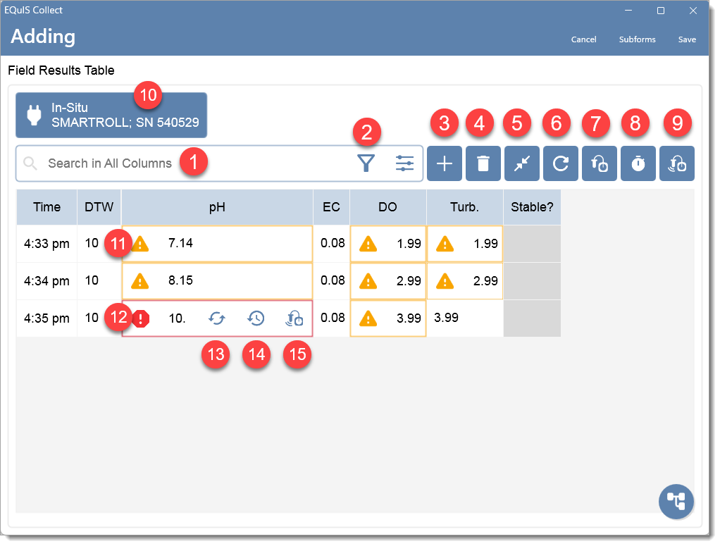Click EC 0.08 in the 4:35 pm row
The image size is (720, 546).
[333, 318]
